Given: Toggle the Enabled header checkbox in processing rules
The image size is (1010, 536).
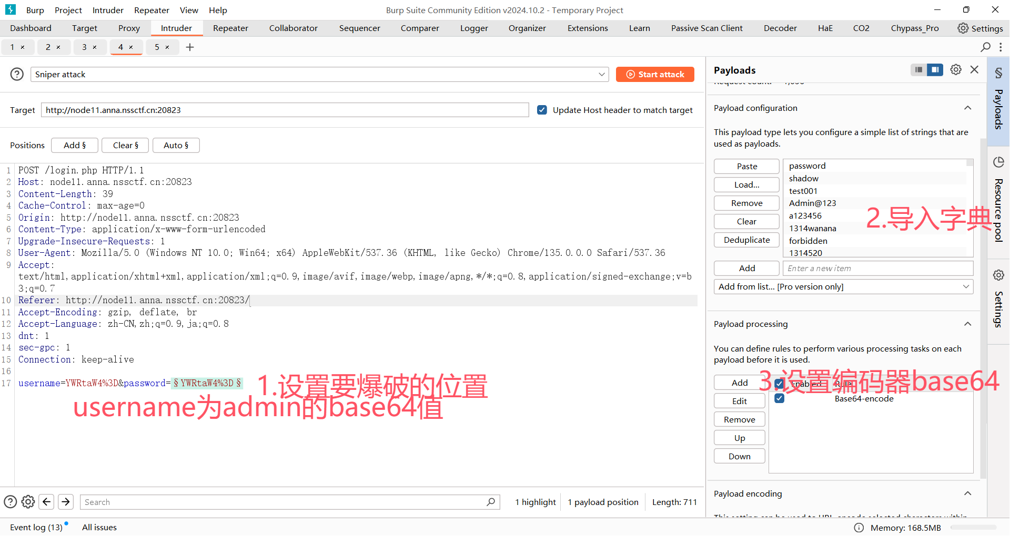Looking at the screenshot, I should pyautogui.click(x=780, y=384).
